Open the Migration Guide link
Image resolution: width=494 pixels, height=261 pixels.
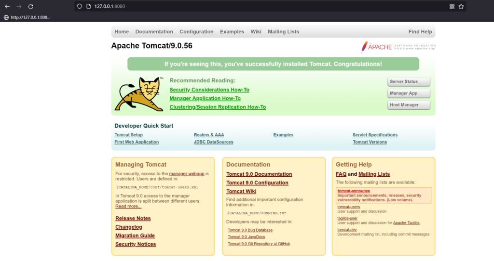point(135,235)
